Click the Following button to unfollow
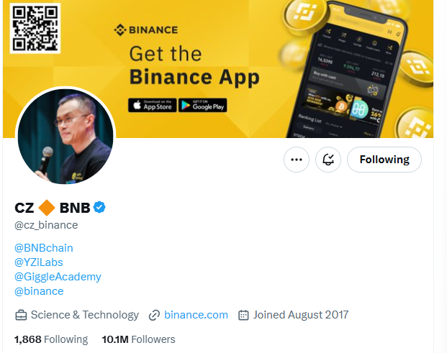Image resolution: width=447 pixels, height=353 pixels. [x=384, y=160]
